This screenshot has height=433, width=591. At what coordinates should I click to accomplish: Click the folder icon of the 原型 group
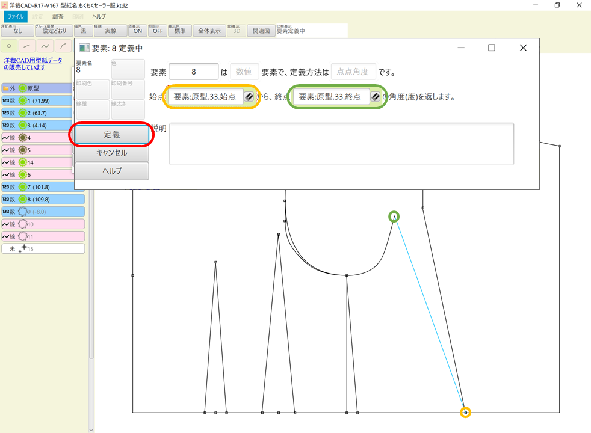pos(5,88)
